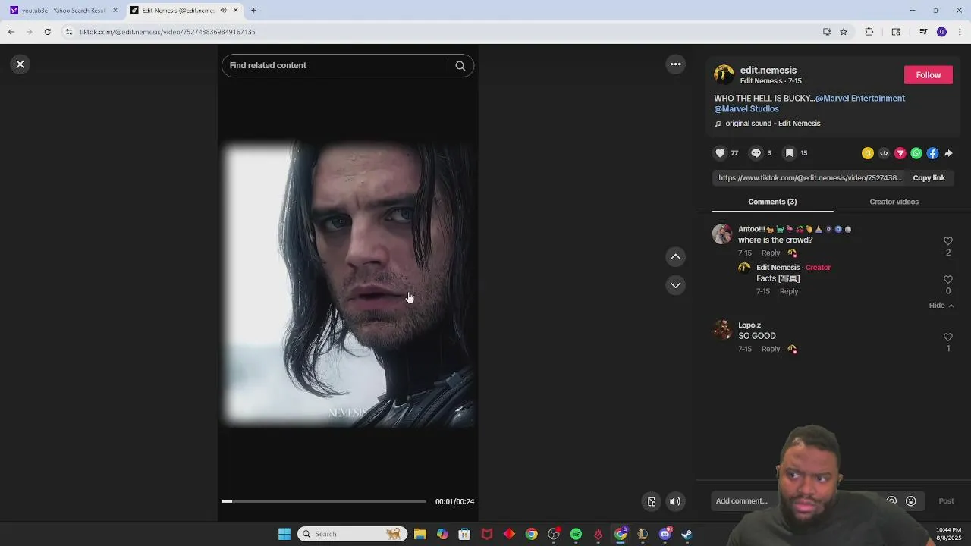The width and height of the screenshot is (971, 546).
Task: Like Lopo.z's 'SO GOOD' comment
Action: coord(948,337)
